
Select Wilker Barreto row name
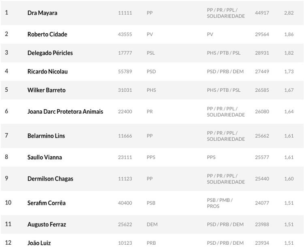(x=46, y=90)
